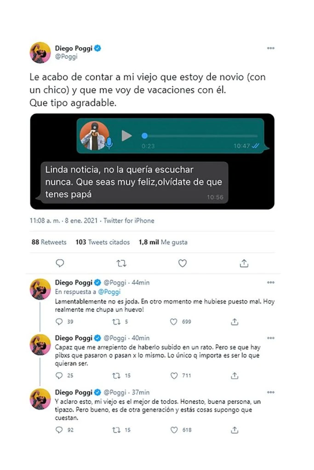Retweet the reply posted 40min ago
This screenshot has height=470, width=314.
pyautogui.click(x=116, y=376)
